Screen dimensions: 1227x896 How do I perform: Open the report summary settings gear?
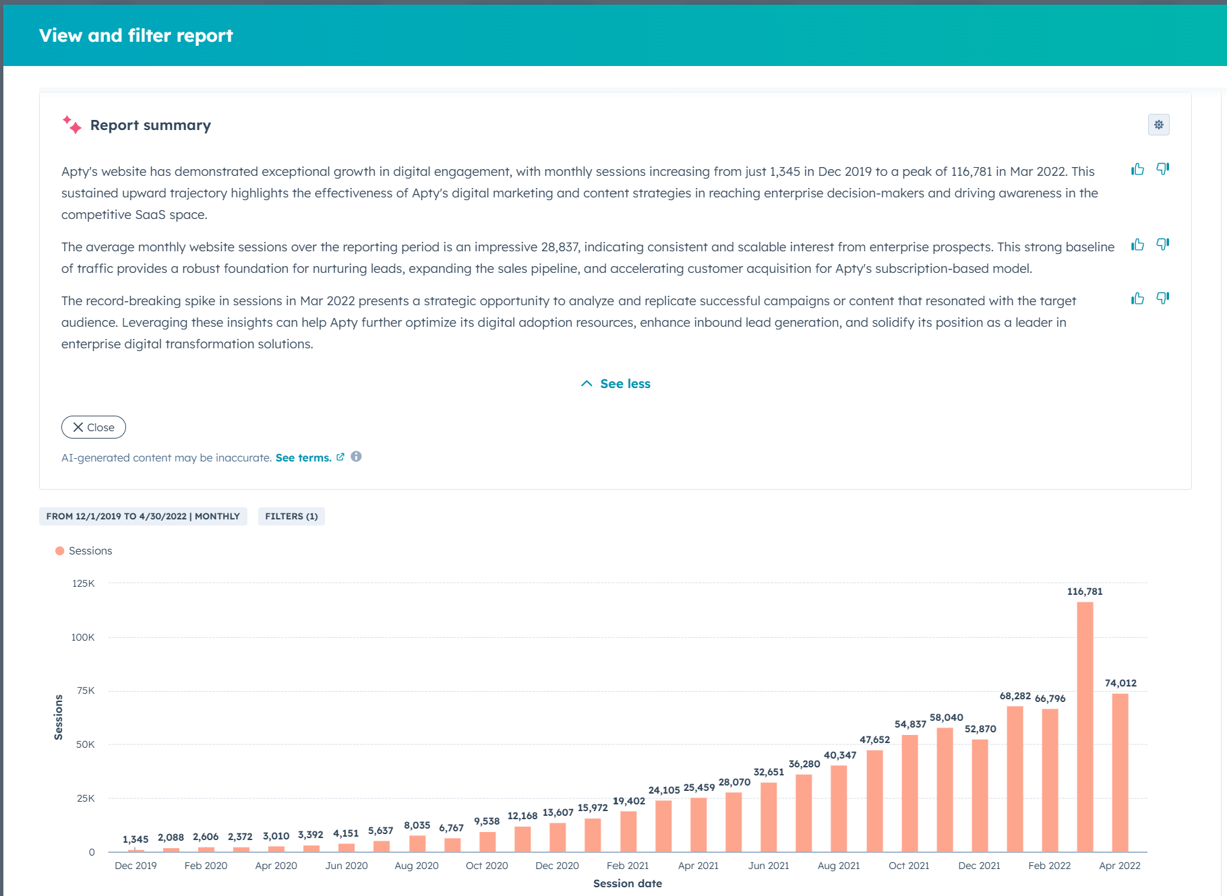click(x=1158, y=125)
